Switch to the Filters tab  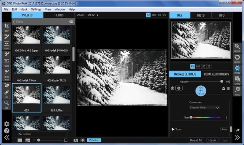59,15
